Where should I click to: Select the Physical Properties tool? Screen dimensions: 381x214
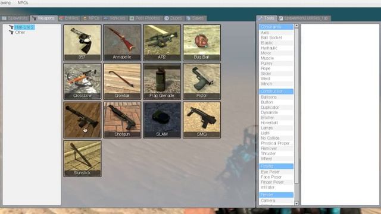[276, 143]
